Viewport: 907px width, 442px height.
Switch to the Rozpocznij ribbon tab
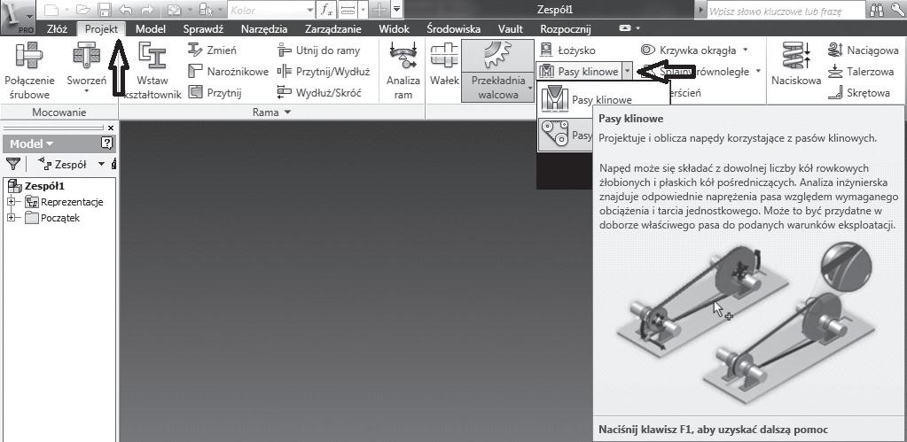[565, 29]
